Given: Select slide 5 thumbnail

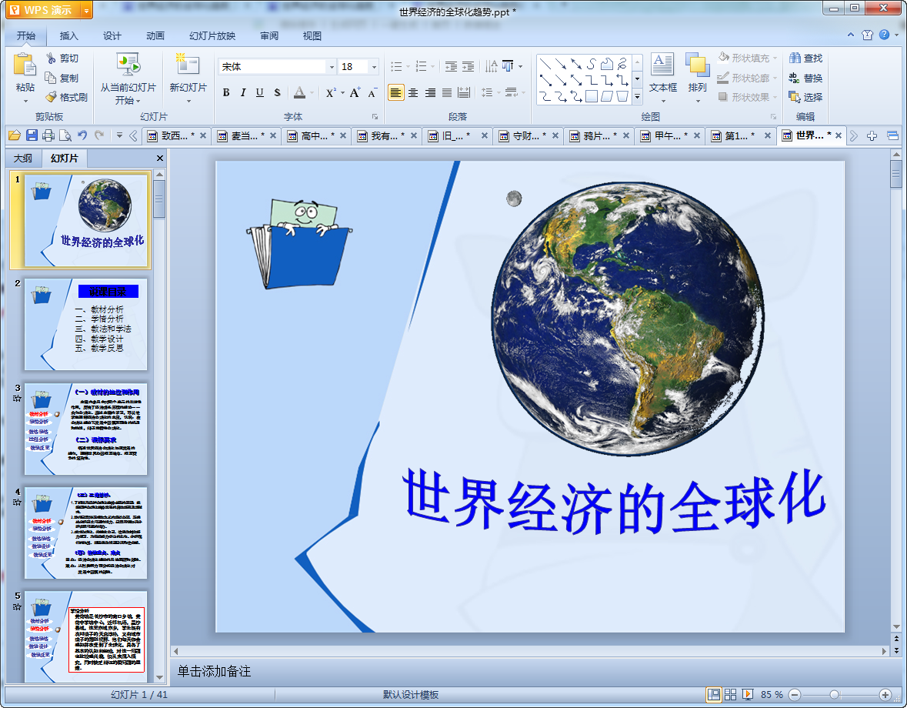Looking at the screenshot, I should [85, 636].
